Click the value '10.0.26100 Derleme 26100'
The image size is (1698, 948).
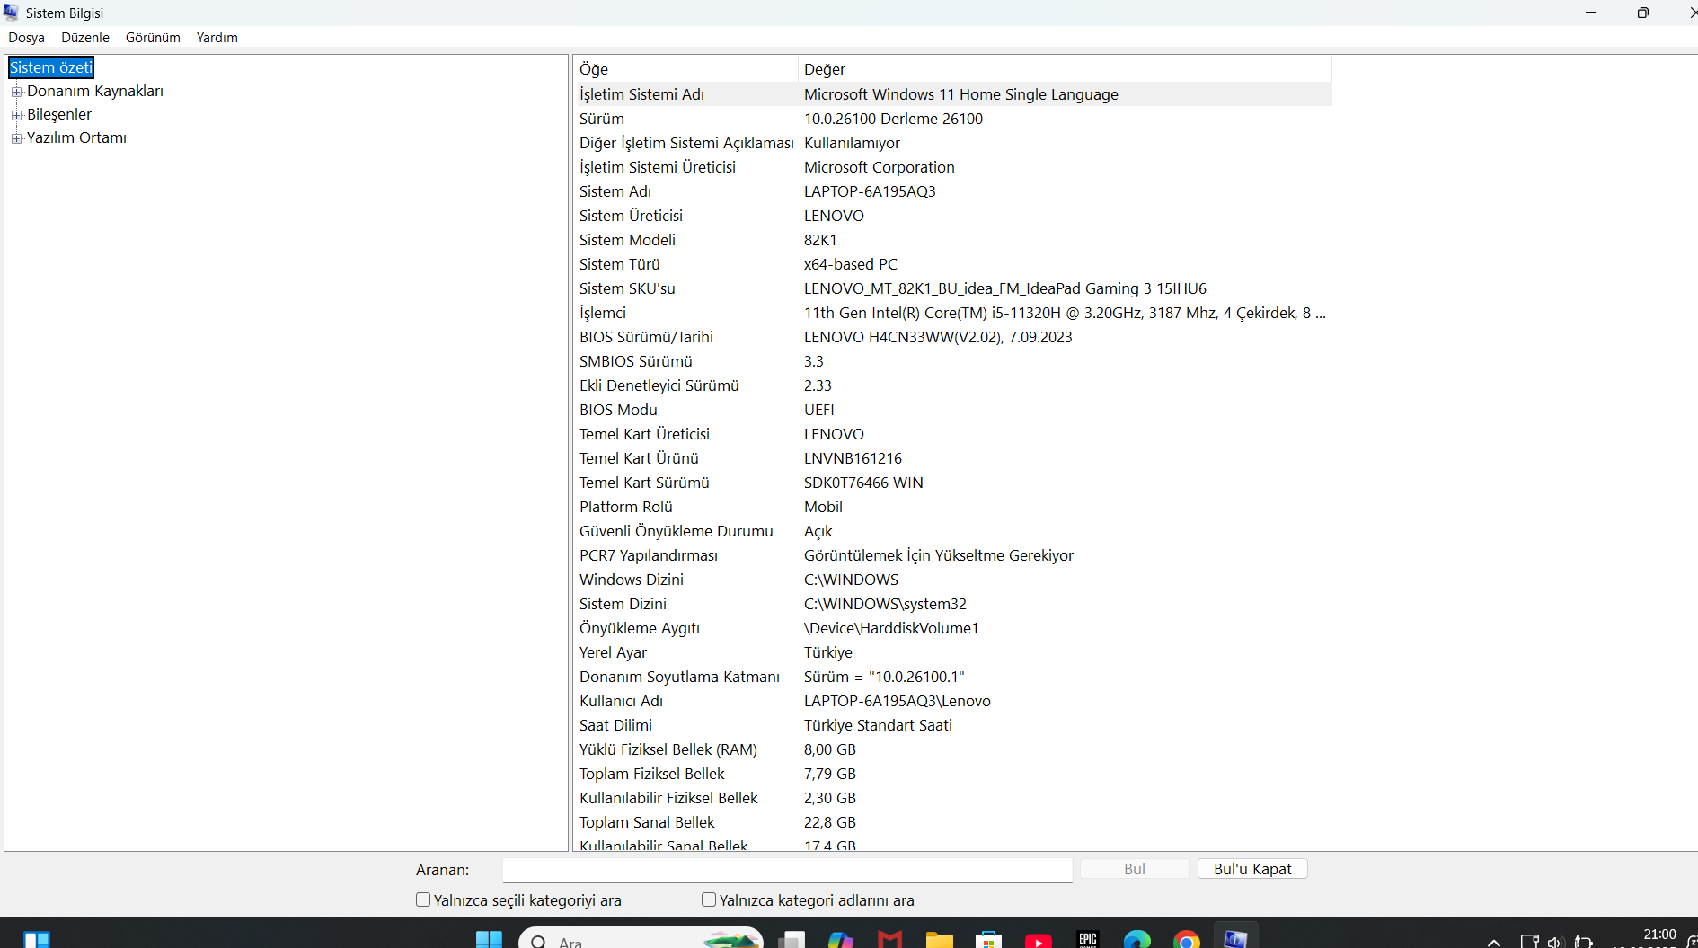click(893, 119)
